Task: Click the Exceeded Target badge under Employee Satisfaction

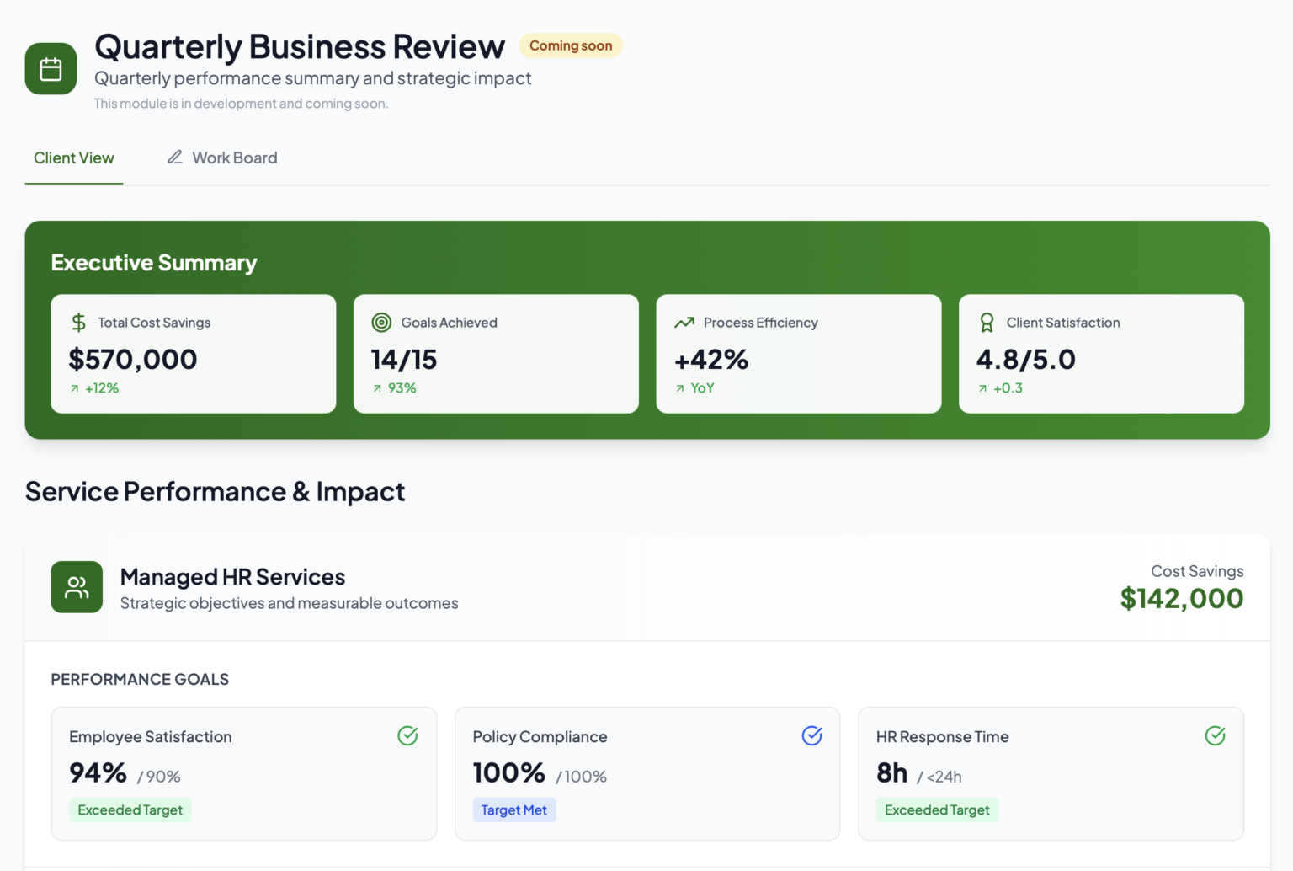Action: 130,810
